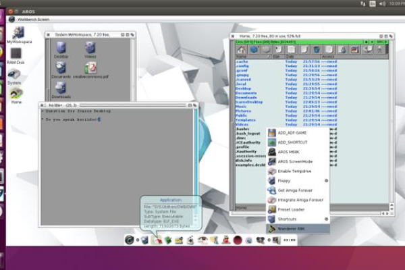Click the dark round icon at dock's left end

pyautogui.click(x=129, y=240)
